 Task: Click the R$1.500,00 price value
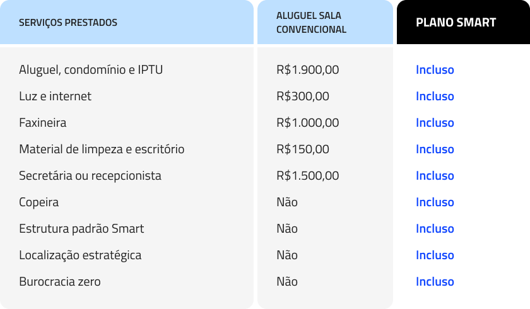(x=307, y=176)
